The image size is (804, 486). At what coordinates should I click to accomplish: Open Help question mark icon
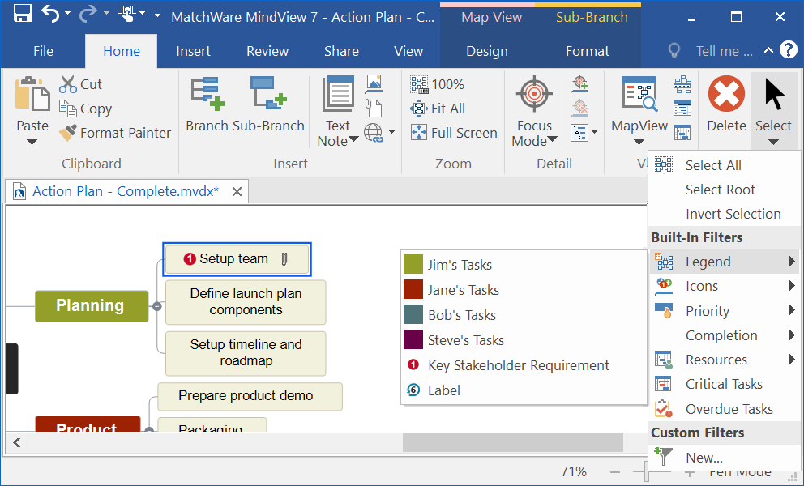tap(788, 50)
